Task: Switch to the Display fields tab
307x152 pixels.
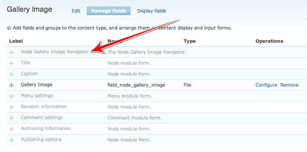Action: click(x=151, y=11)
